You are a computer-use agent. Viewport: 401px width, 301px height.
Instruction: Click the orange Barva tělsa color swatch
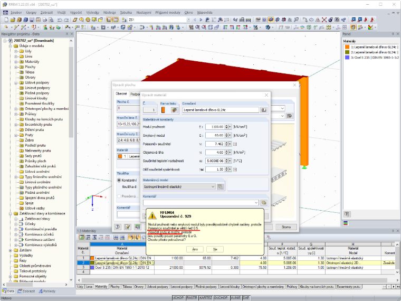[x=163, y=110]
